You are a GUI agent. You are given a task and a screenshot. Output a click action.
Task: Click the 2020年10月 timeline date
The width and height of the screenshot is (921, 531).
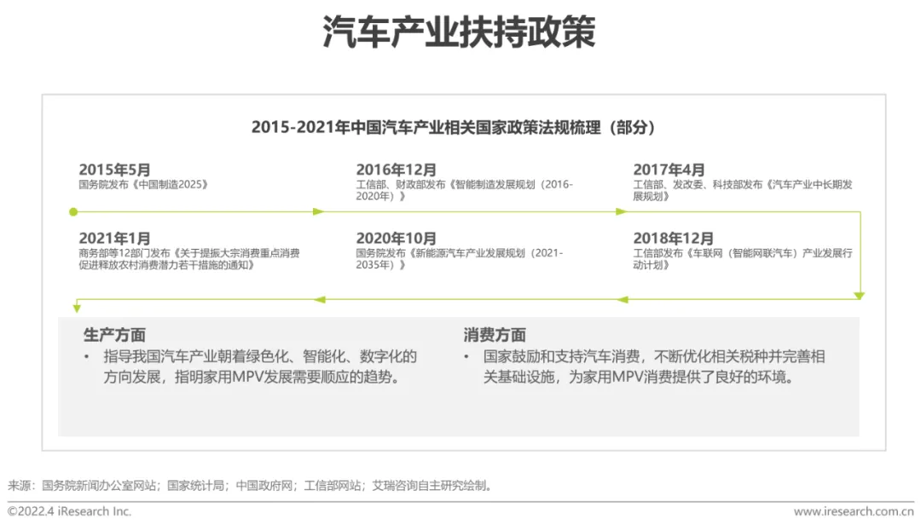pyautogui.click(x=396, y=238)
